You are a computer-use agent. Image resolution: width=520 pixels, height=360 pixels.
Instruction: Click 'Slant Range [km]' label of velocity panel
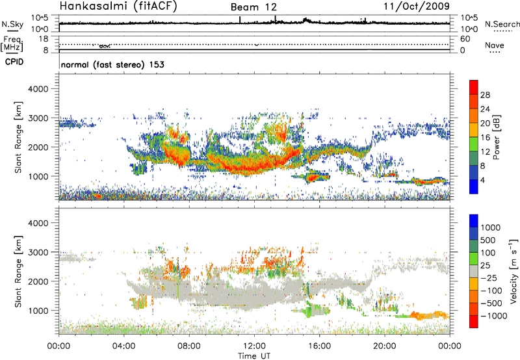pos(18,272)
